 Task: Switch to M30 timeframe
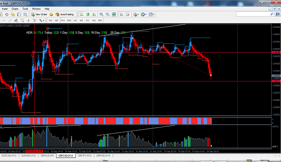[x=69, y=20]
